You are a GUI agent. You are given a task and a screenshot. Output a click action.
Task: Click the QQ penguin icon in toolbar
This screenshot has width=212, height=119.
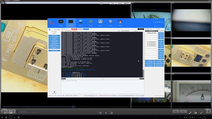[x=120, y=21]
